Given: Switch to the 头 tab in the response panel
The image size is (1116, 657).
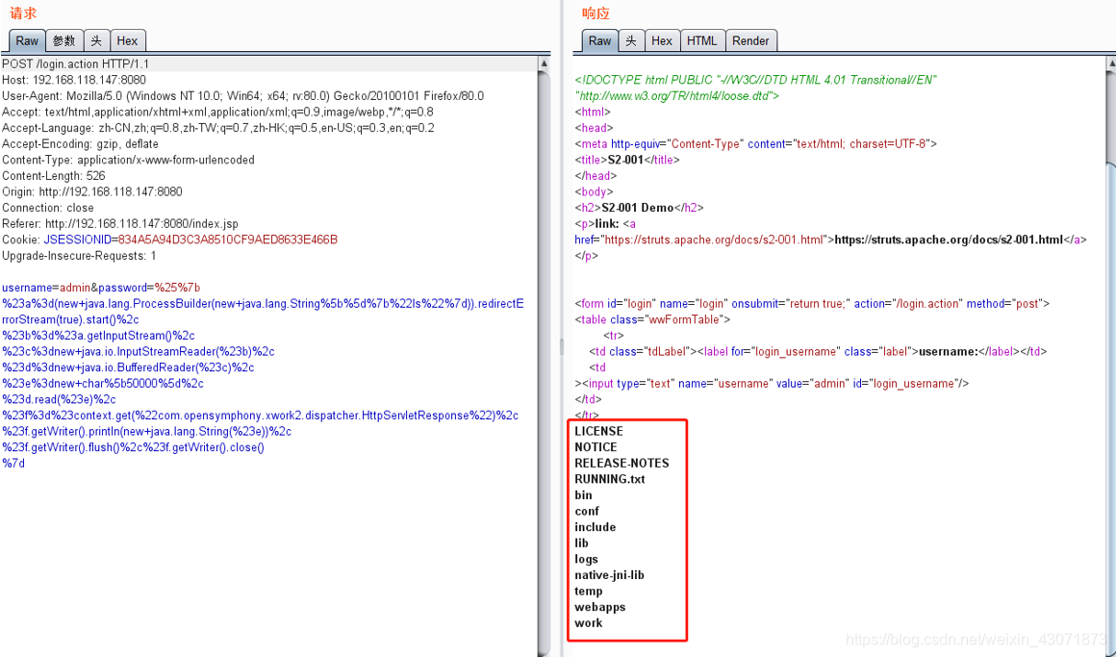Looking at the screenshot, I should point(631,40).
